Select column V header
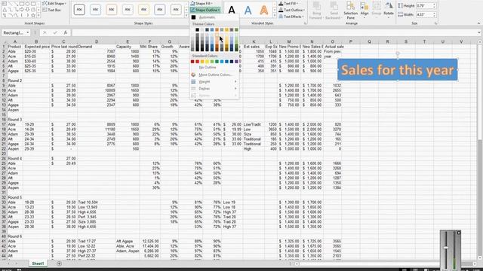The width and height of the screenshot is (483, 271). [461, 41]
